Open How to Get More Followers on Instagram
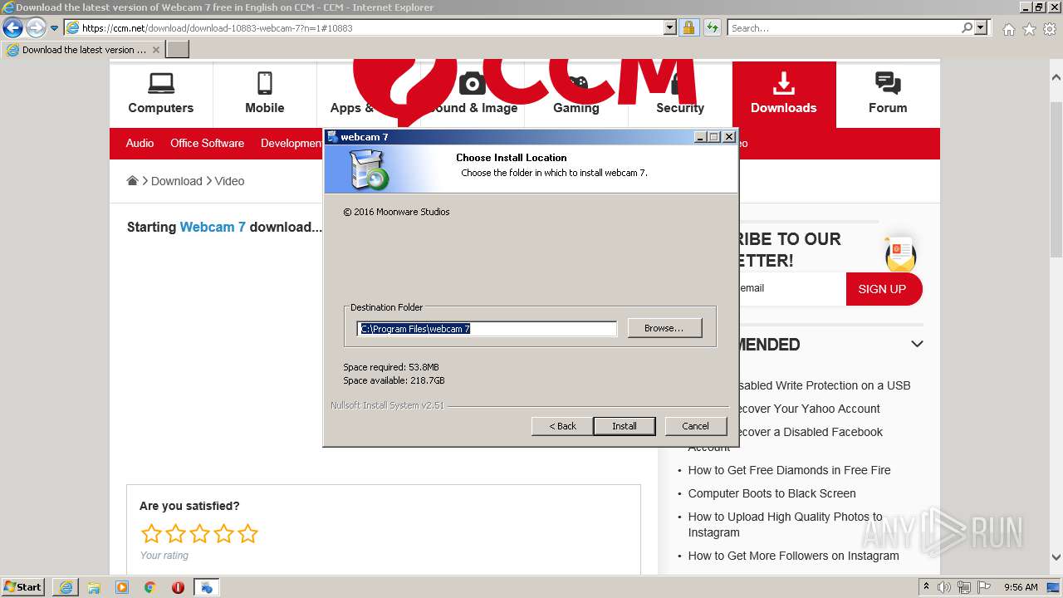The image size is (1063, 598). pos(793,556)
